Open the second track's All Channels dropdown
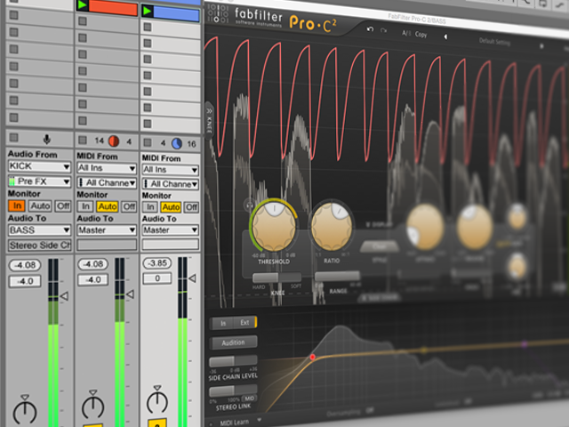The width and height of the screenshot is (569, 427). [107, 182]
